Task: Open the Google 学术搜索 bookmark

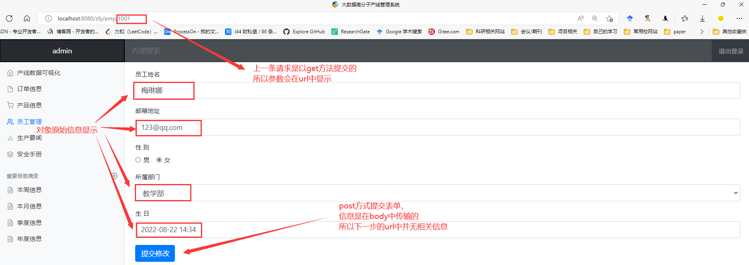Action: coord(399,32)
